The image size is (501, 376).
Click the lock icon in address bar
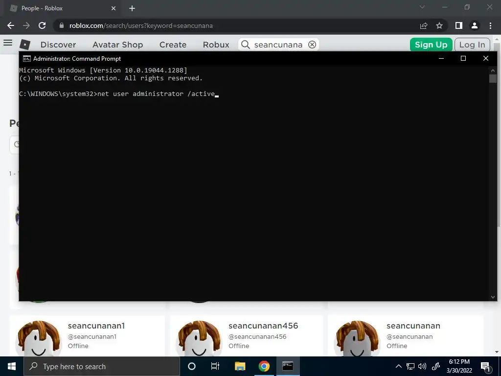(61, 25)
